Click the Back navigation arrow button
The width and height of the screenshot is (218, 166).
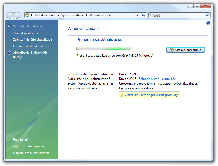coord(10,15)
